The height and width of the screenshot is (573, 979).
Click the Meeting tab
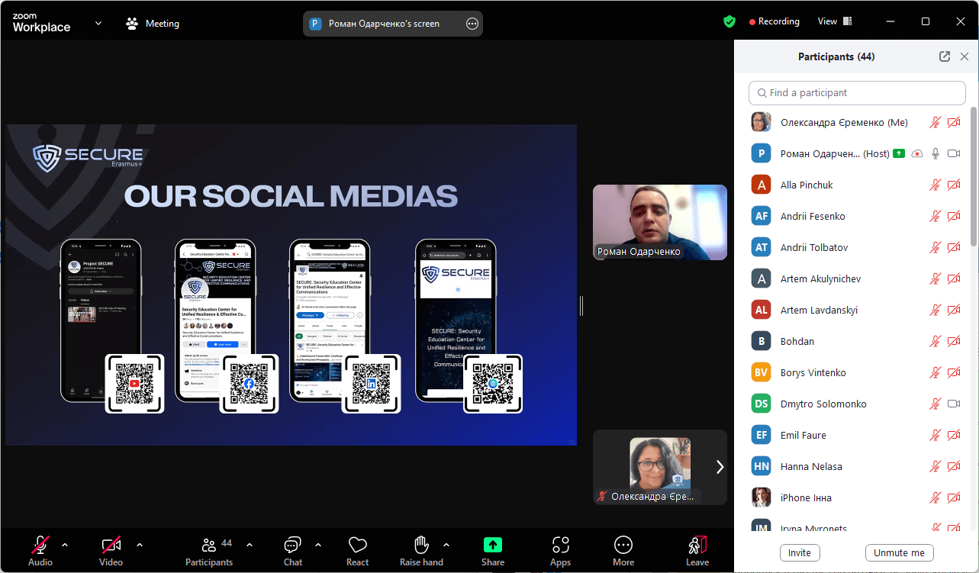(x=153, y=24)
